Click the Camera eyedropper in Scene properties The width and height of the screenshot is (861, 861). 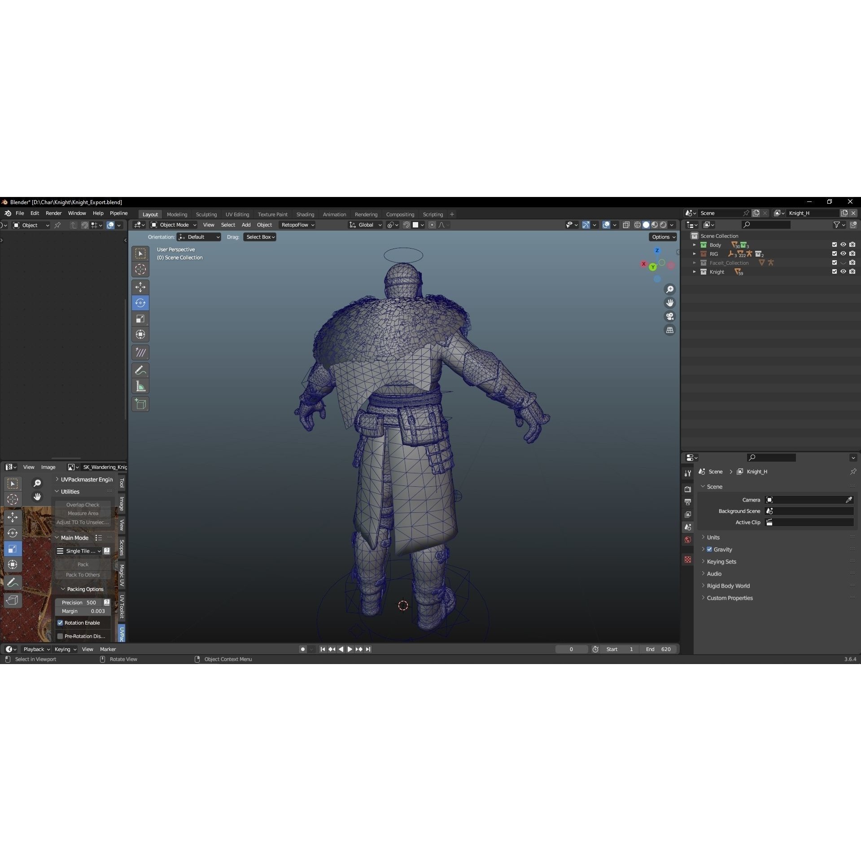pos(848,499)
